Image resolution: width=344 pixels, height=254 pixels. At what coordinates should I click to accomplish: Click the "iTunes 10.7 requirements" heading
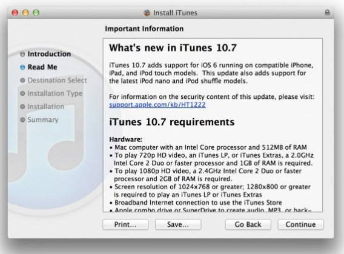[172, 122]
